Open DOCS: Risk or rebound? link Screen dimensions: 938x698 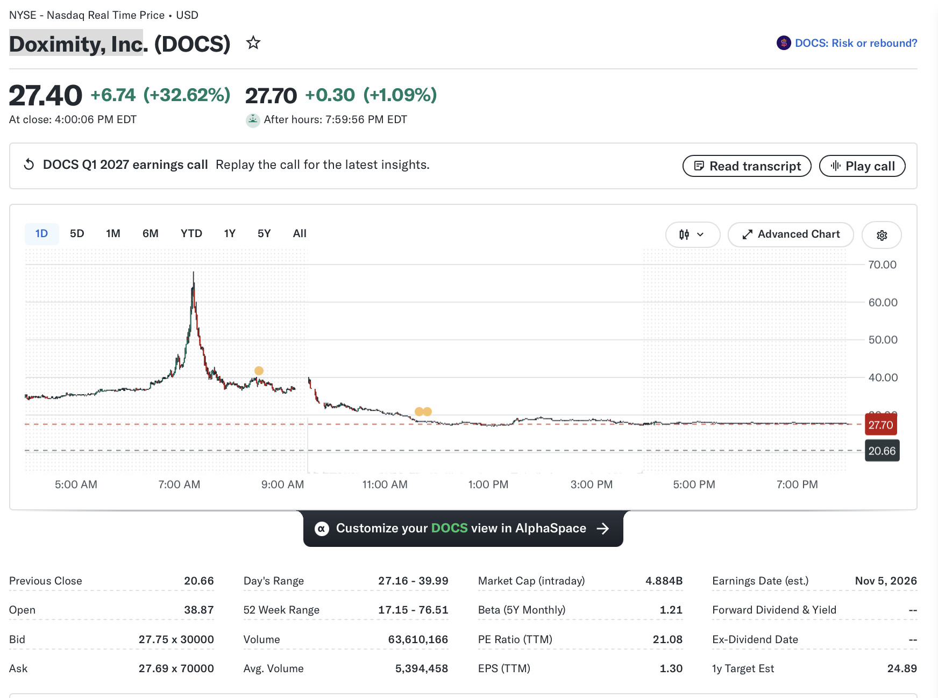point(856,43)
